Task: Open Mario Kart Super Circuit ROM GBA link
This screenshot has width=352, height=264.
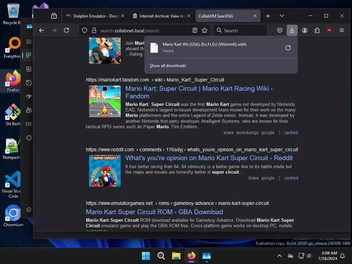Action: pyautogui.click(x=154, y=212)
